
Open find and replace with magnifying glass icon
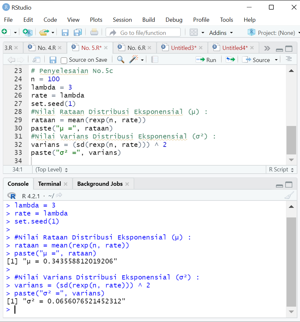pos(120,60)
